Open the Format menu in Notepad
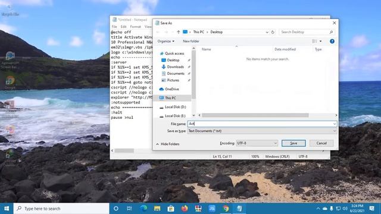 click(x=135, y=27)
